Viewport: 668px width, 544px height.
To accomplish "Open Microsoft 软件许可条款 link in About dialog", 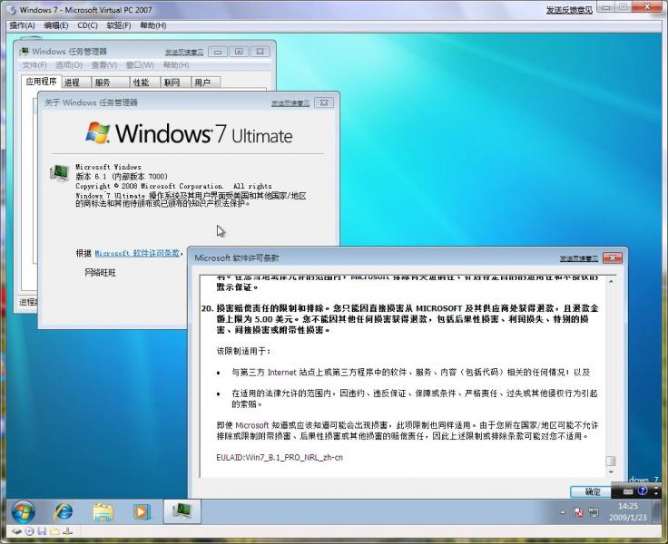I will 137,253.
